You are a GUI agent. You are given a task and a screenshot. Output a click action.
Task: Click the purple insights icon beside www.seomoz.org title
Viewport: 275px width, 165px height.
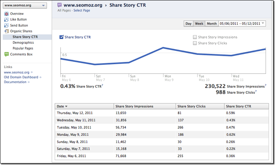(59, 5)
